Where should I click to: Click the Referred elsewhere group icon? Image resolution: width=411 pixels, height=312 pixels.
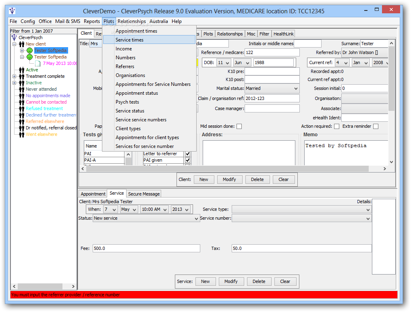[x=22, y=121]
